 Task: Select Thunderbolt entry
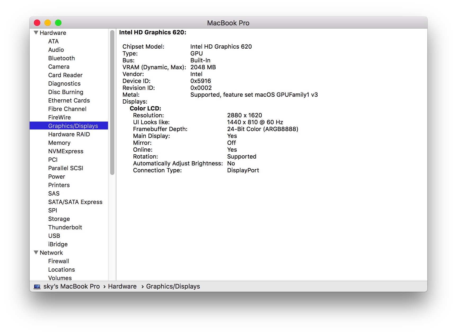[65, 227]
